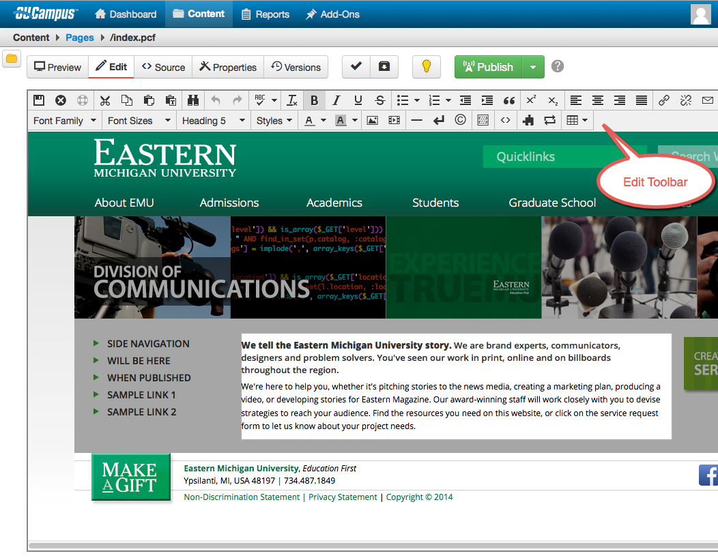718x558 pixels.
Task: Apply the background color A swatch
Action: pos(340,120)
